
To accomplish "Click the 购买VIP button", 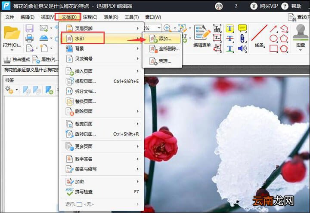I will [264, 6].
